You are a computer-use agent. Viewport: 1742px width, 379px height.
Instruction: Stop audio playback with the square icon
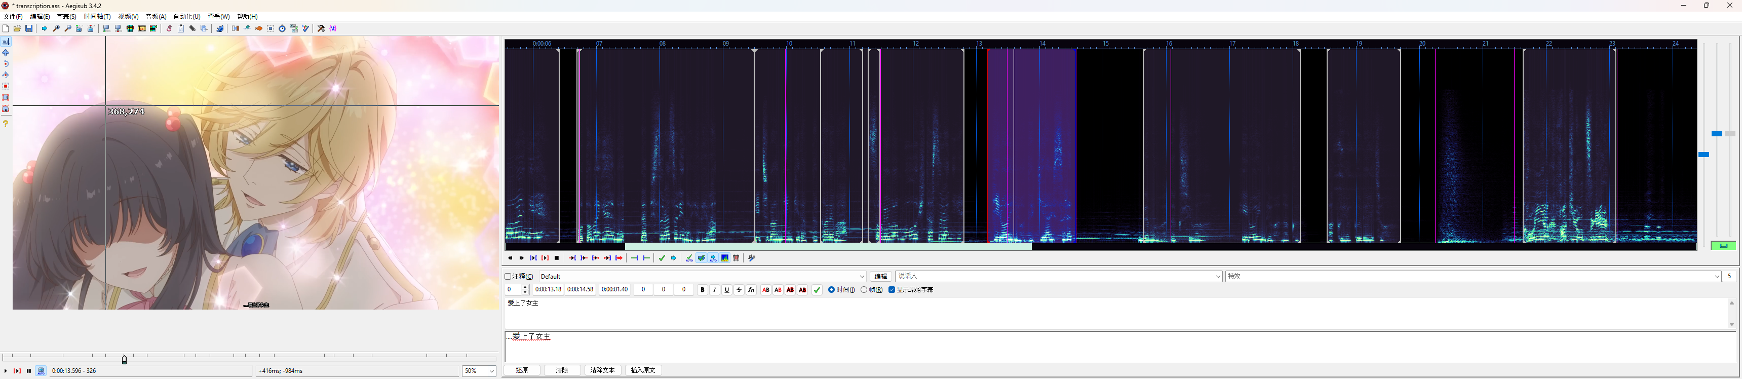[557, 258]
